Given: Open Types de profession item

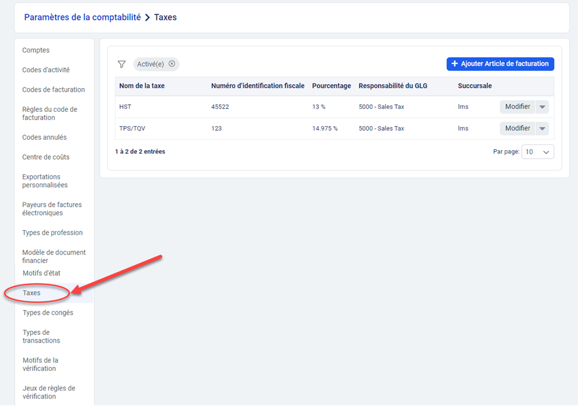Looking at the screenshot, I should (x=52, y=233).
